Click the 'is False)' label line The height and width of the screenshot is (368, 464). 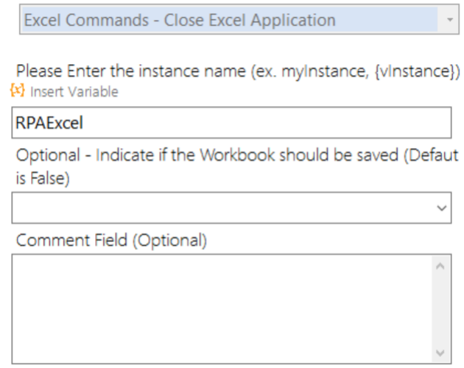pos(43,178)
